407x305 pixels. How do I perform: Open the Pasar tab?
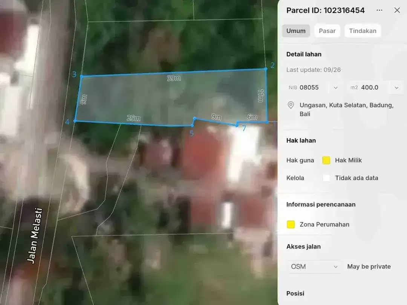pos(327,31)
